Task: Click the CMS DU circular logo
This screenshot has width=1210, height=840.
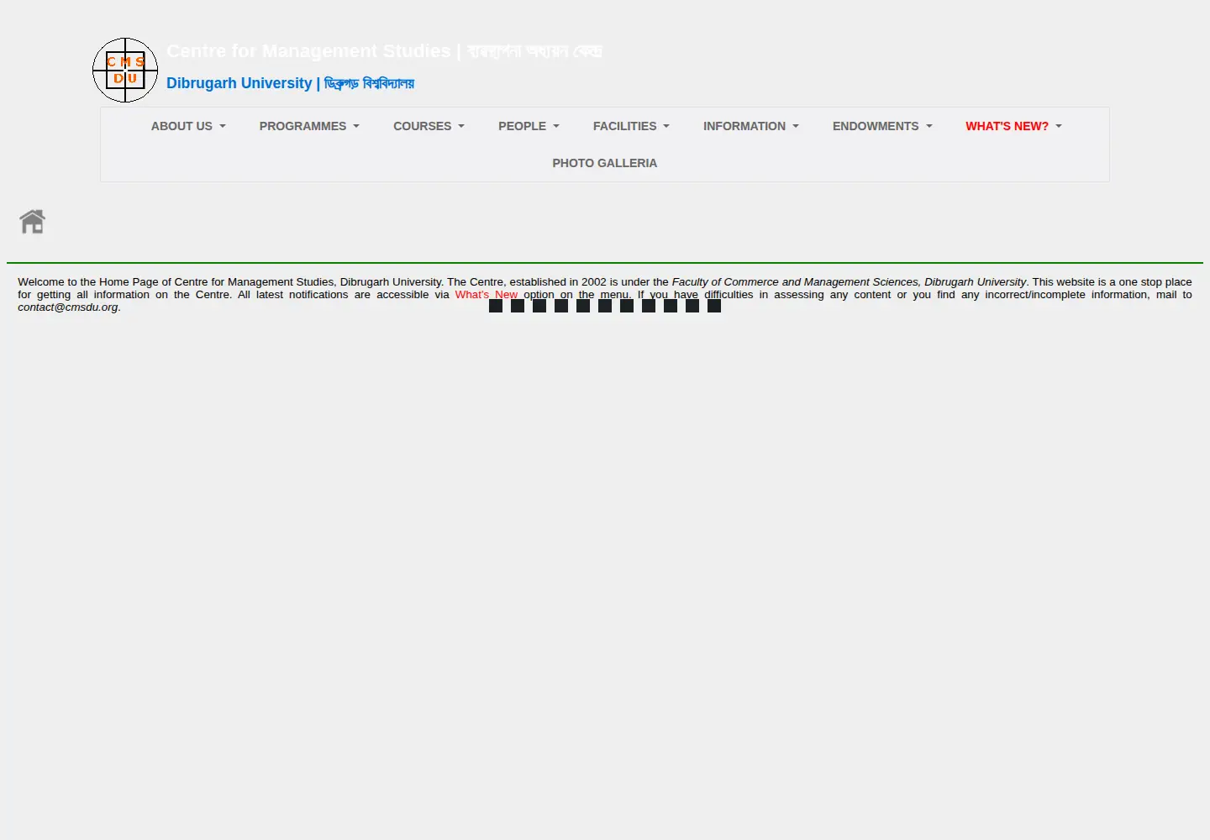Action: click(125, 70)
